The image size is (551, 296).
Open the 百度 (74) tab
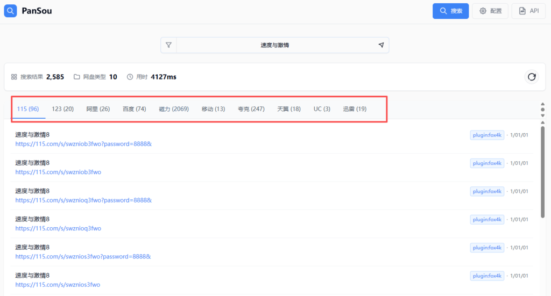coord(134,109)
